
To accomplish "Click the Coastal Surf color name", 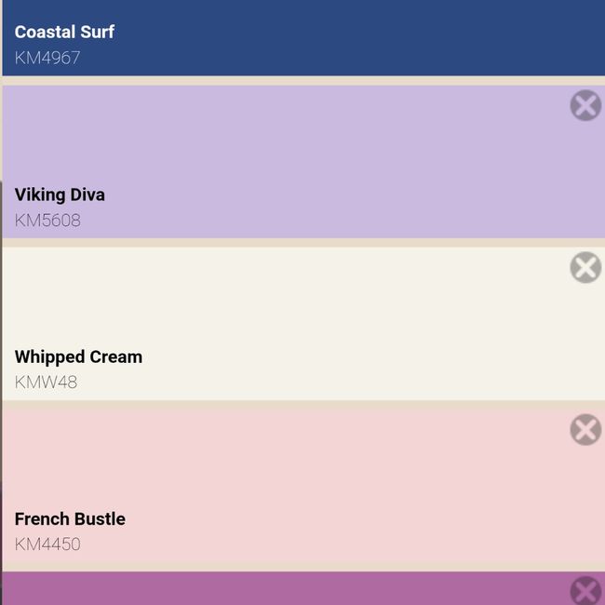I will coord(64,32).
